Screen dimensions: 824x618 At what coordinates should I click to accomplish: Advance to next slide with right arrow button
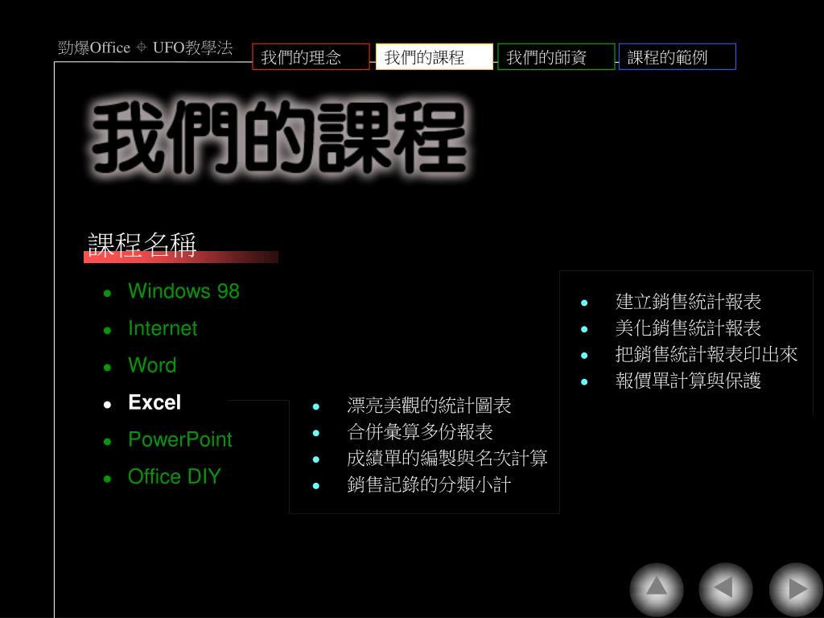(x=796, y=588)
